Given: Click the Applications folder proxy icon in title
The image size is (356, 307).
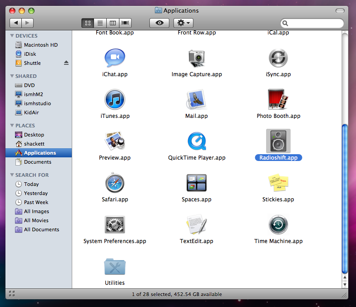Looking at the screenshot, I should click(x=158, y=10).
